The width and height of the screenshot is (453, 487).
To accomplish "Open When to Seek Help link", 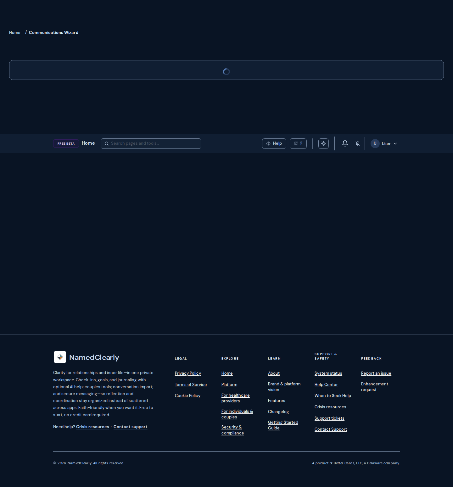I will click(333, 395).
